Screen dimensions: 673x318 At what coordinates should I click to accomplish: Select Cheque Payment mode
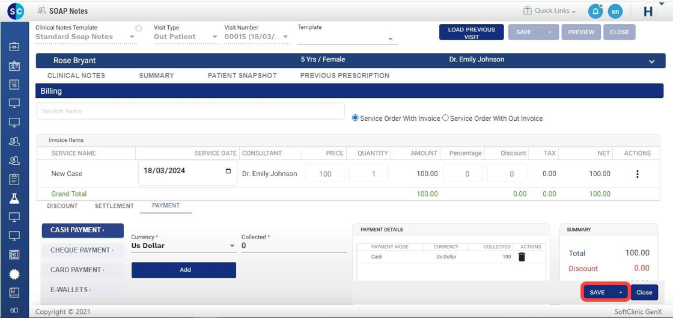[82, 250]
